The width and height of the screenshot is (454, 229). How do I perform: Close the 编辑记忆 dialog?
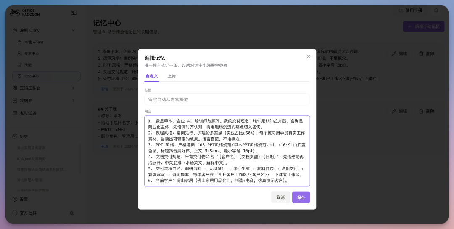pos(309,56)
